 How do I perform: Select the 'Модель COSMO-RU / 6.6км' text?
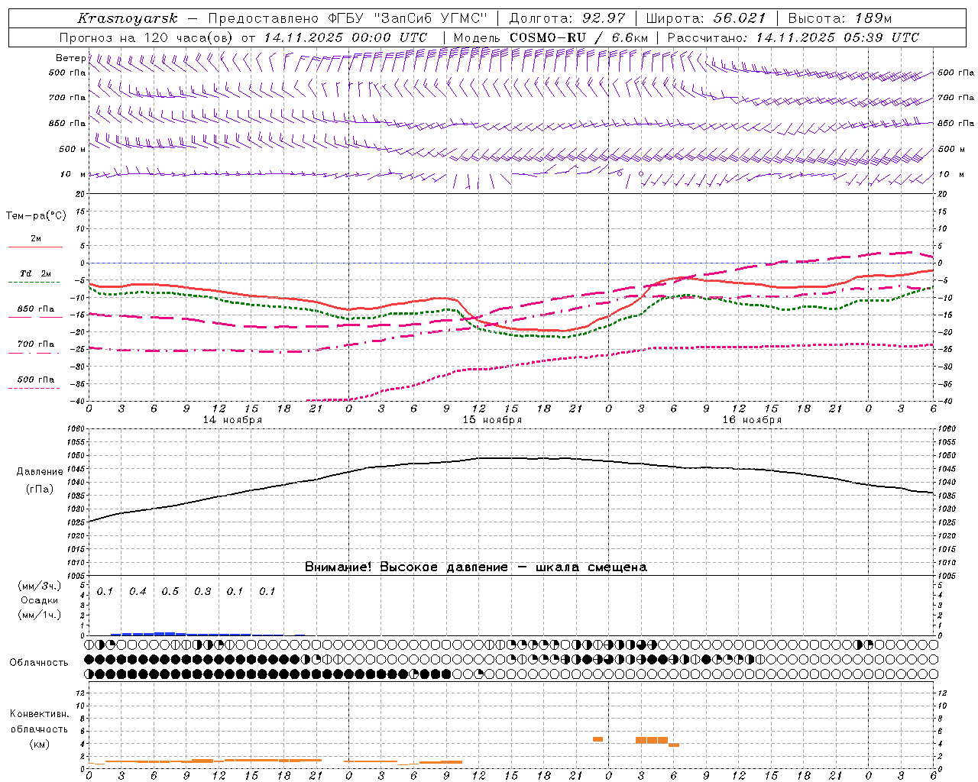point(551,37)
